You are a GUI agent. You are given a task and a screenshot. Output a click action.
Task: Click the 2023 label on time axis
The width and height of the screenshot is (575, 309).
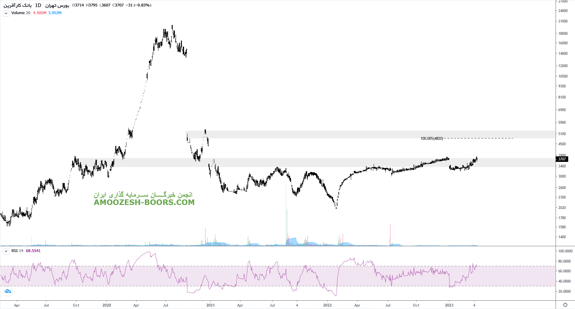(x=449, y=305)
